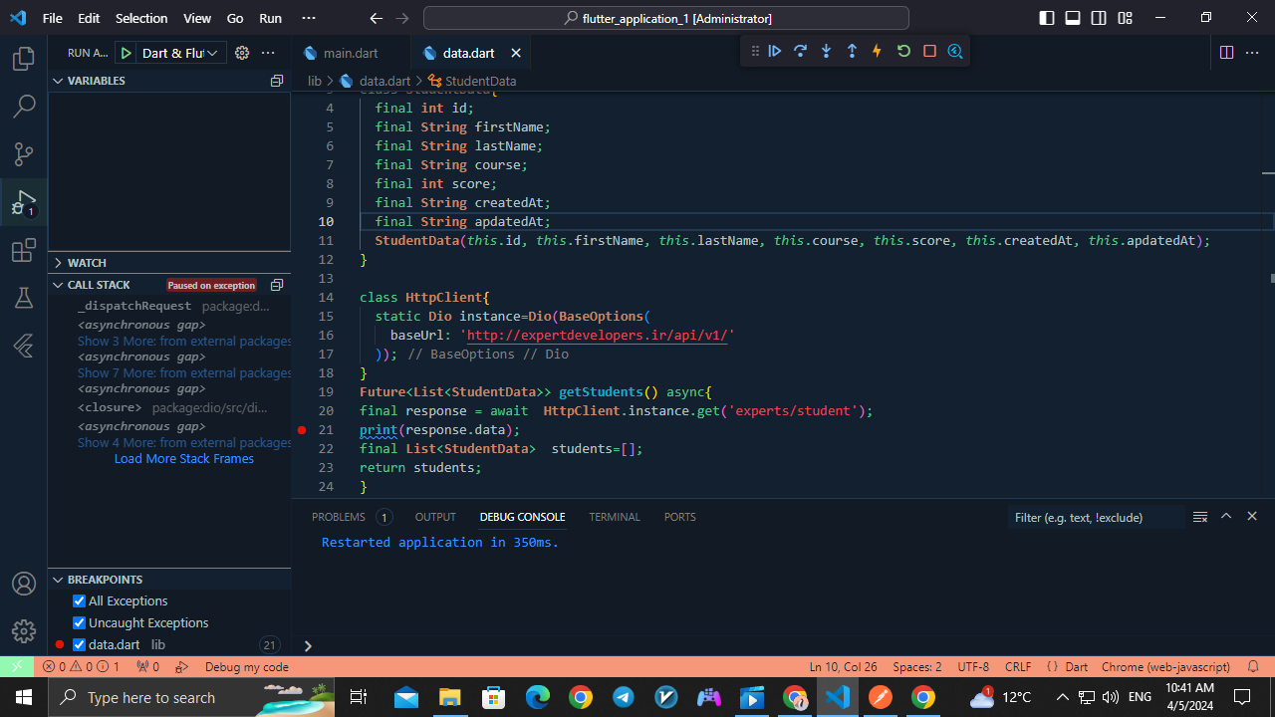
Task: Click Step Over in debug toolbar
Action: (x=800, y=51)
